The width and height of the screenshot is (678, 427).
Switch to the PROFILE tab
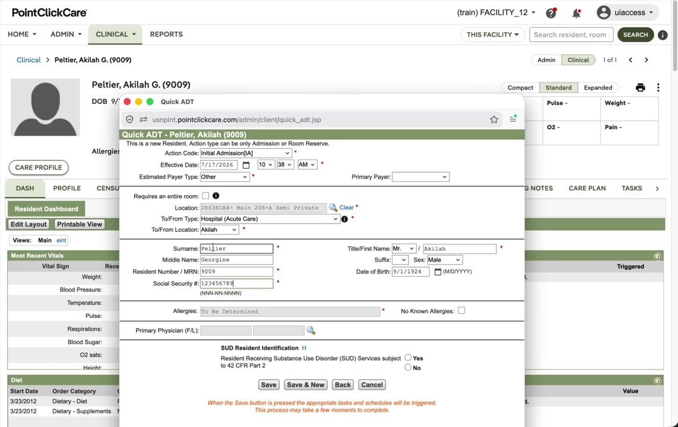click(67, 188)
